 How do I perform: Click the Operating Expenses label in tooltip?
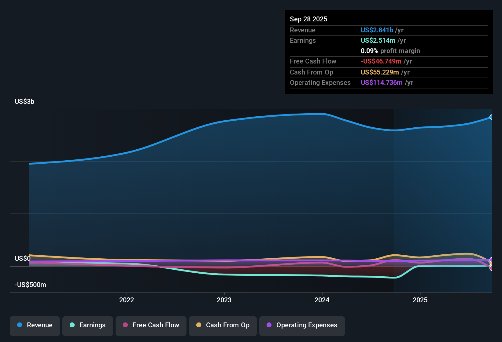click(320, 82)
